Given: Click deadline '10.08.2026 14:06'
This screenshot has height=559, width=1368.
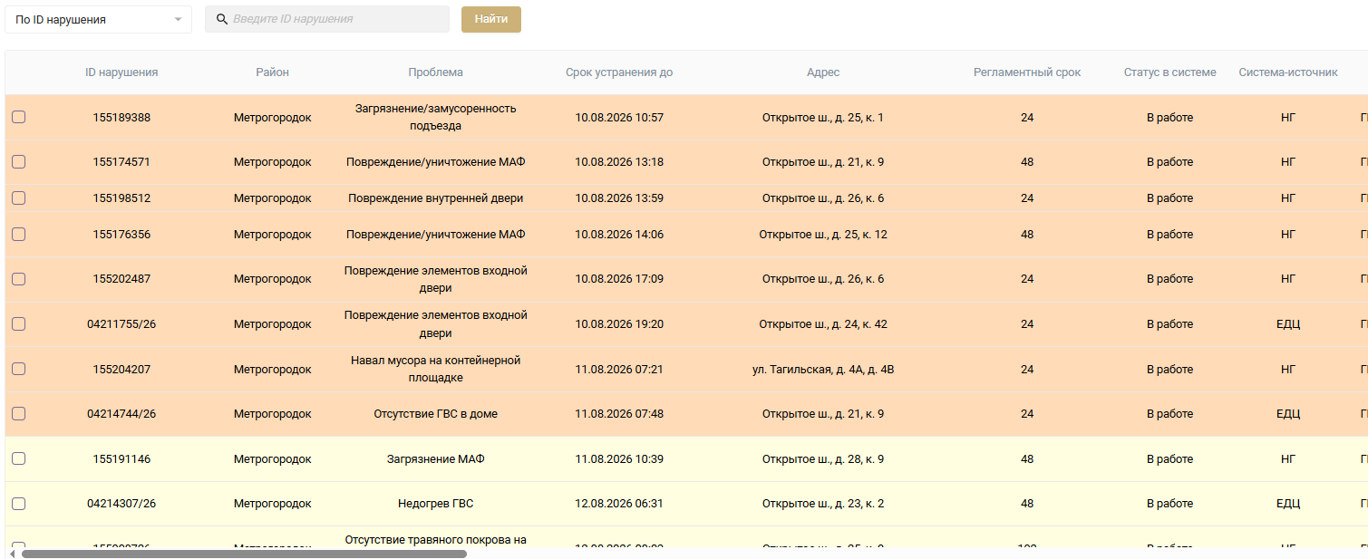Looking at the screenshot, I should tap(619, 235).
